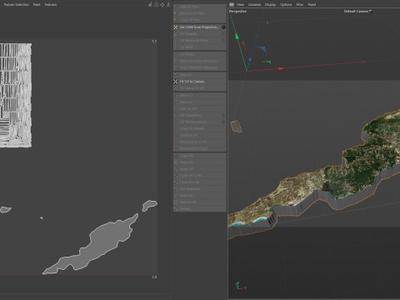400x300 pixels.
Task: Choose the Boundary to Quad command
Action: (200, 148)
